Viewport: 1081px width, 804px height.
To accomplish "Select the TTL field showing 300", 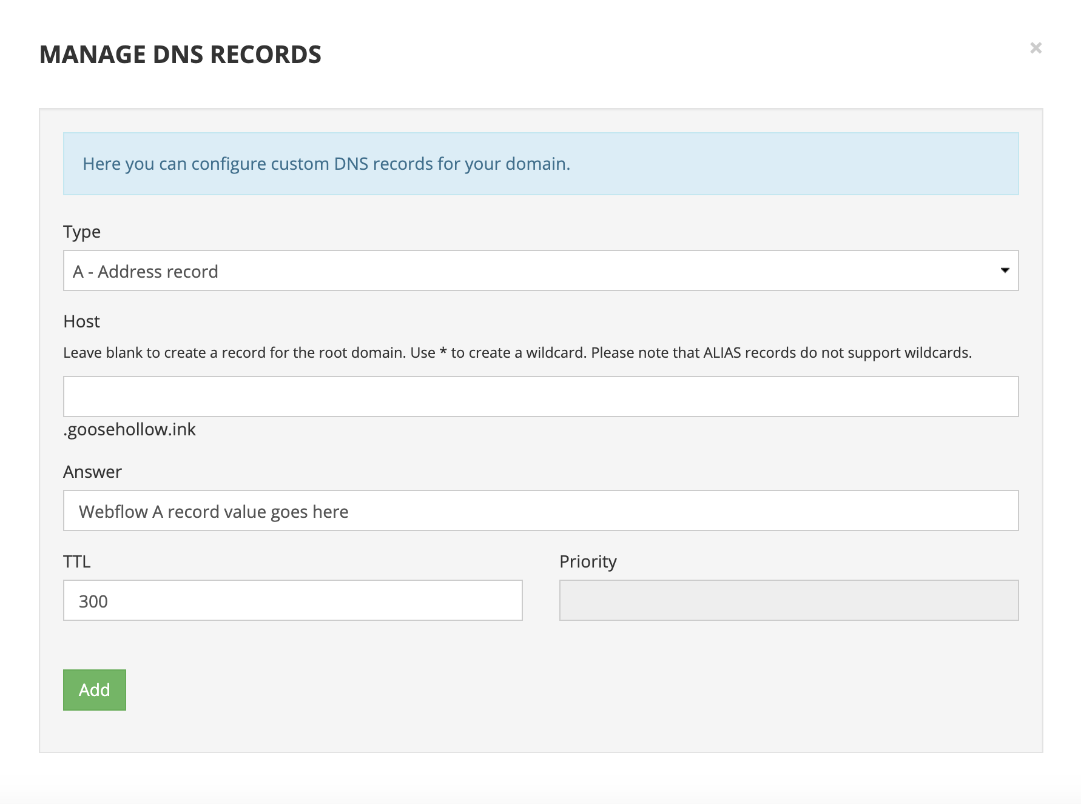I will point(292,600).
